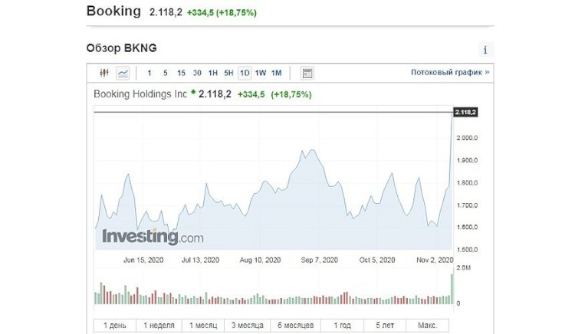Select 1-minute chart interval
The height and width of the screenshot is (334, 575).
[x=149, y=74]
